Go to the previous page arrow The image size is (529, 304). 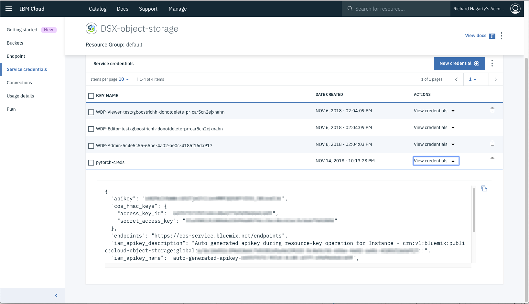click(456, 79)
